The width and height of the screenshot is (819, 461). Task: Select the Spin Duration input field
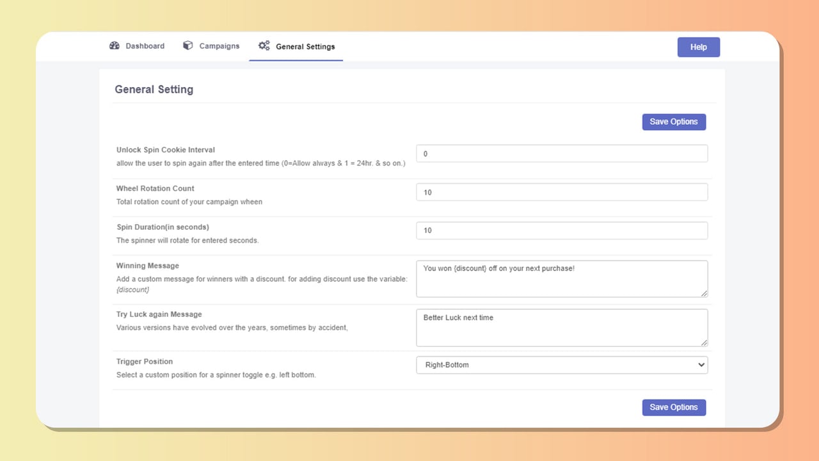click(x=562, y=230)
